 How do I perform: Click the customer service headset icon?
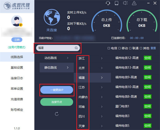(x=108, y=3)
